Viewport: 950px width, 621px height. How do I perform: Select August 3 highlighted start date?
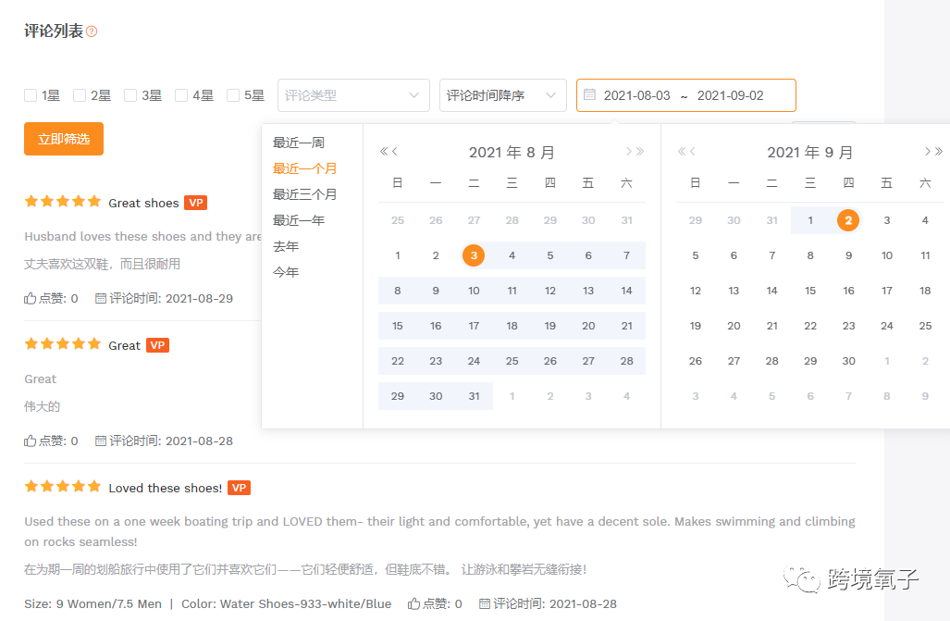[474, 255]
